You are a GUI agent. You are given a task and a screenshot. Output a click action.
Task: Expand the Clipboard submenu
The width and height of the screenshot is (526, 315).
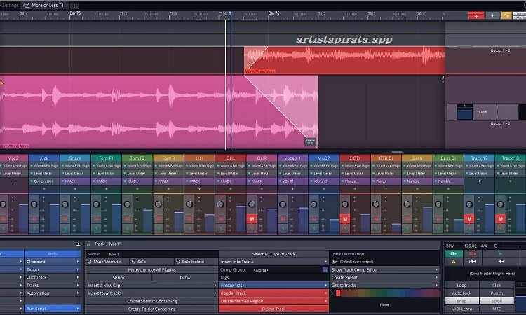coord(53,262)
